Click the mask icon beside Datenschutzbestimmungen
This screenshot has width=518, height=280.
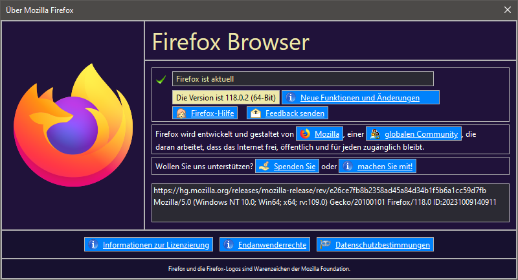(326, 244)
